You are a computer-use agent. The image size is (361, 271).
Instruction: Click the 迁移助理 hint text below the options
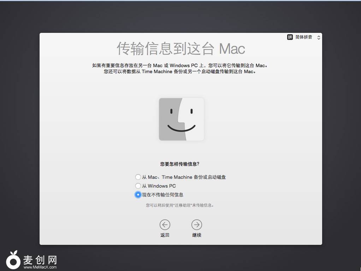[180, 205]
